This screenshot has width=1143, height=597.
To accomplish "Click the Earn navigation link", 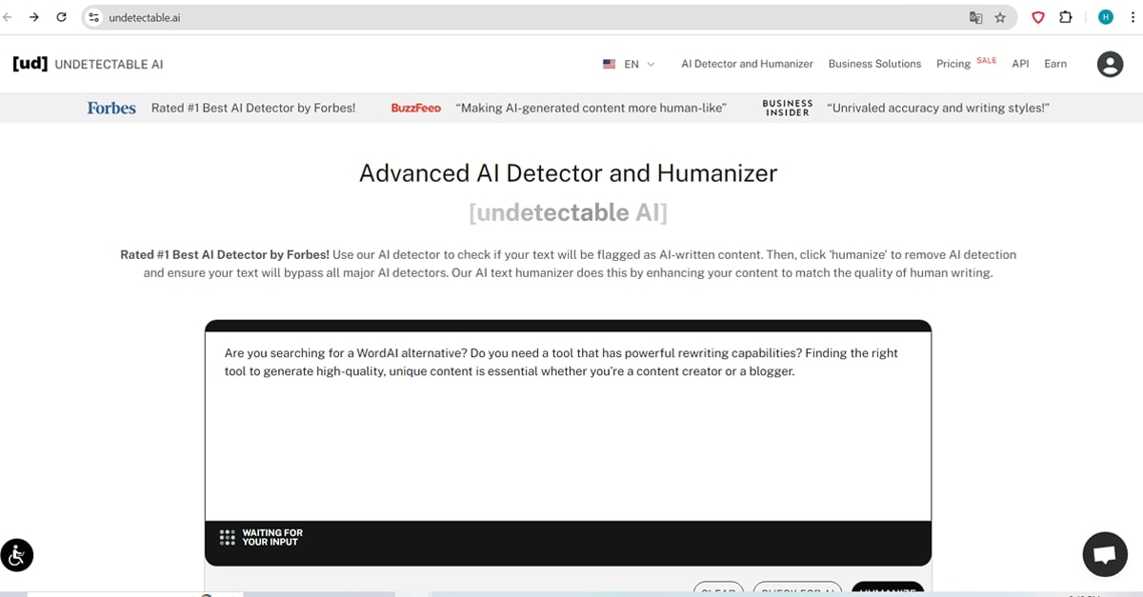I will tap(1055, 64).
